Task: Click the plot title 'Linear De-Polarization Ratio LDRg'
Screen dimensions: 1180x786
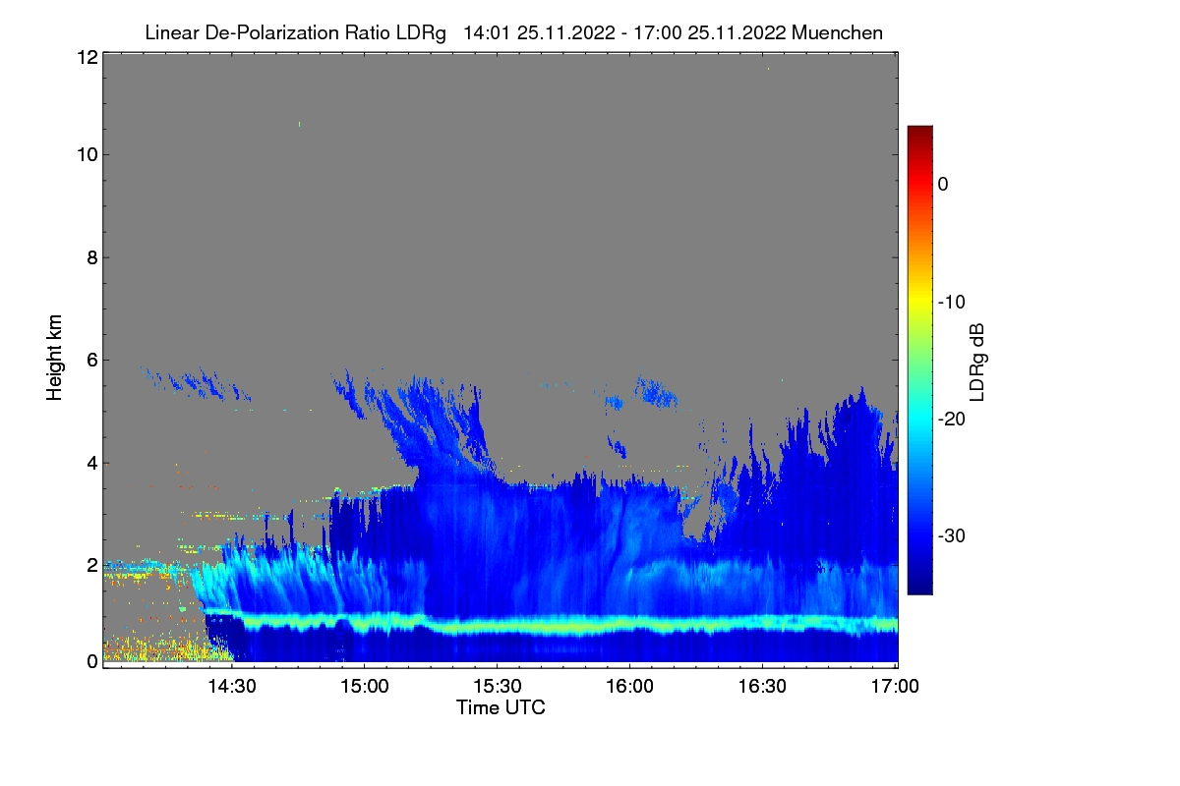Action: pos(295,32)
